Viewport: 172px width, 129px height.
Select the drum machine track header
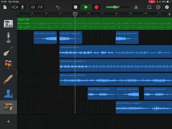[x=8, y=24]
